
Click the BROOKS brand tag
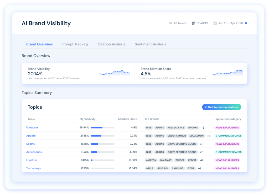coord(193,128)
